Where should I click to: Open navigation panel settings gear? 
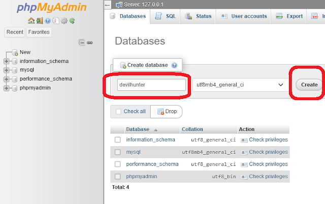64,21
